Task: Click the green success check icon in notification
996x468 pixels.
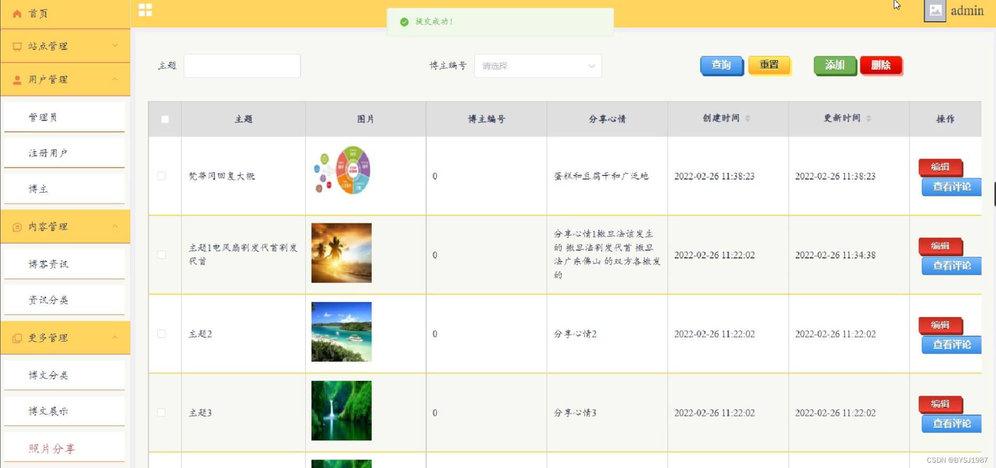Action: [404, 22]
